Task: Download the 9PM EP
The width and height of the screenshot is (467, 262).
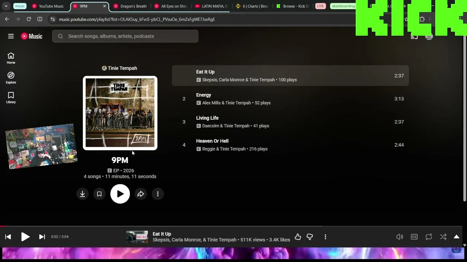Action: 82,194
